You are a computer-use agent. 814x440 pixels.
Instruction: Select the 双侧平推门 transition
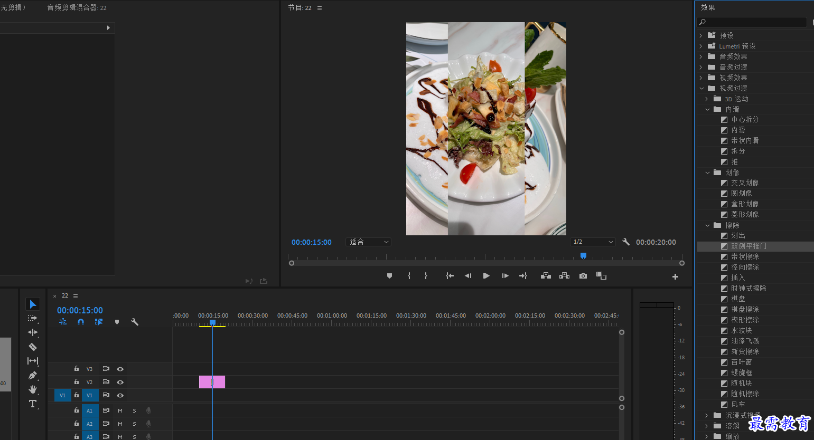point(748,246)
